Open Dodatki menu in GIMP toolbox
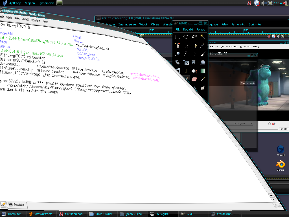 point(188,29)
